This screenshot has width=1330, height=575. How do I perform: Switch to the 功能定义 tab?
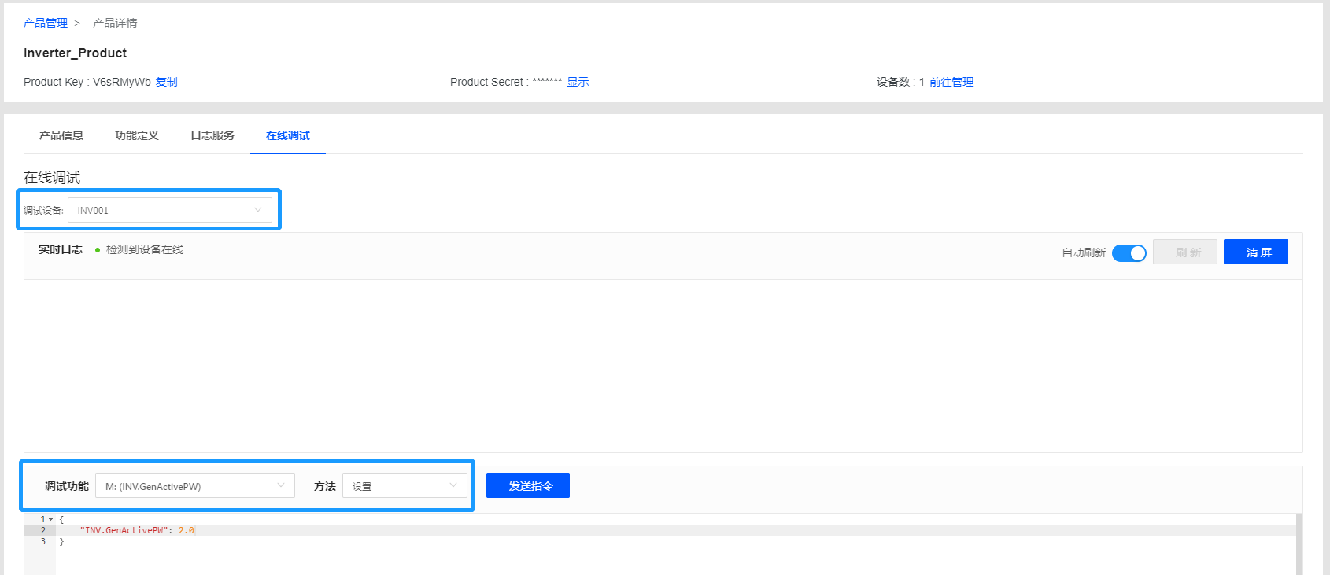[137, 135]
